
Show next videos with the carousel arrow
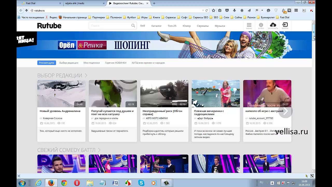point(285,111)
